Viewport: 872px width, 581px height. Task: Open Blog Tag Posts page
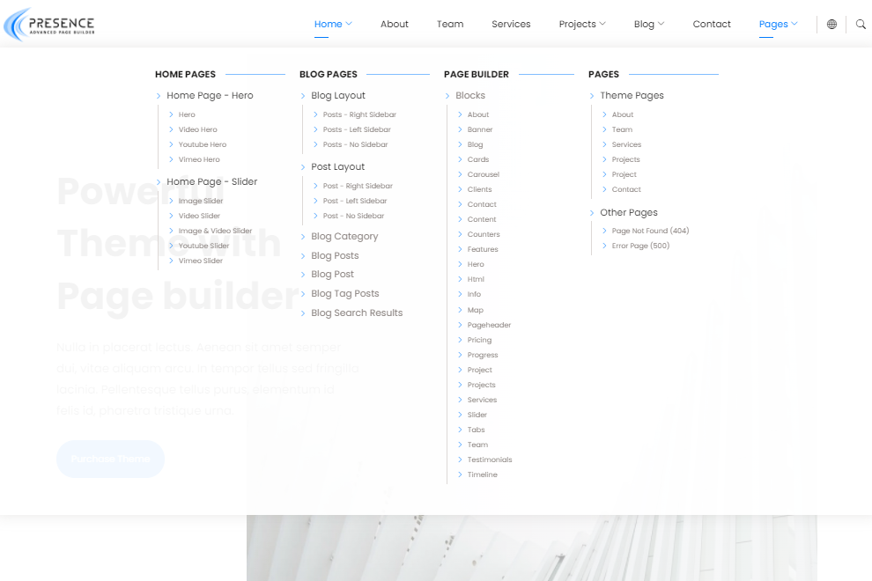pos(344,293)
